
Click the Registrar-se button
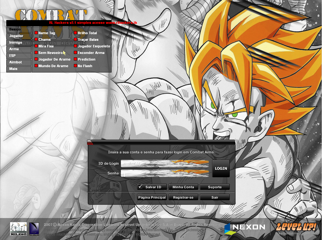[x=183, y=197]
